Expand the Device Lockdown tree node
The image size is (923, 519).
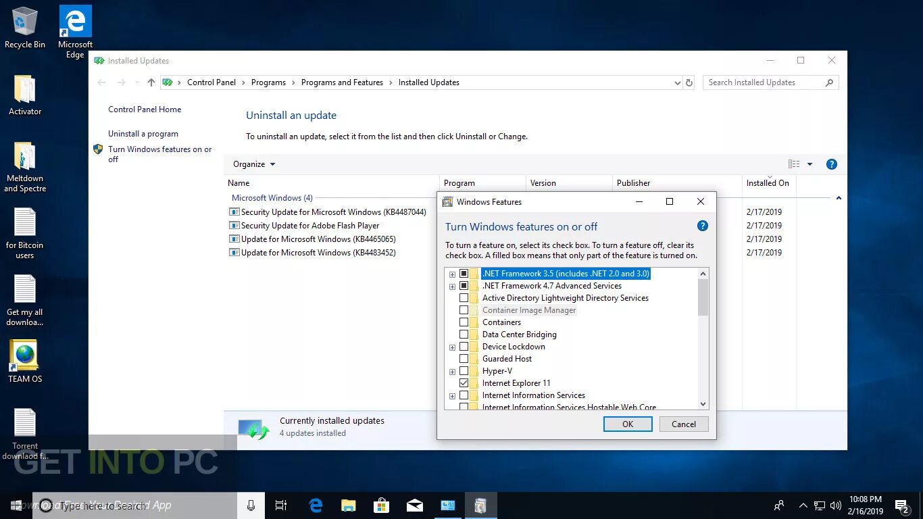[452, 347]
